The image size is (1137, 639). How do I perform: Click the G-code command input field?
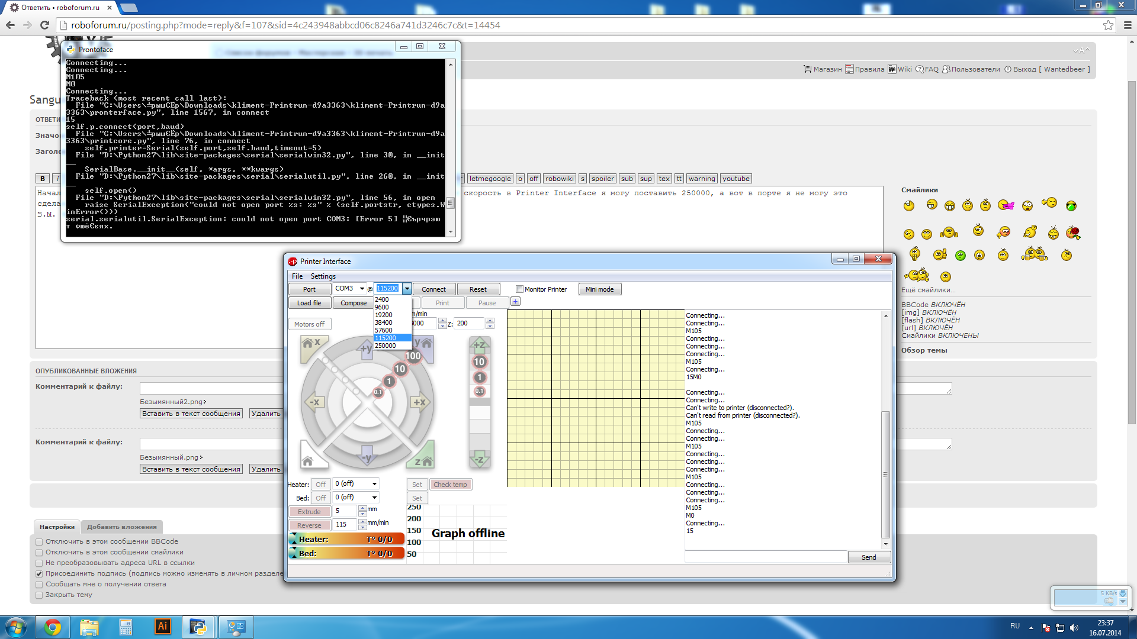tap(765, 557)
